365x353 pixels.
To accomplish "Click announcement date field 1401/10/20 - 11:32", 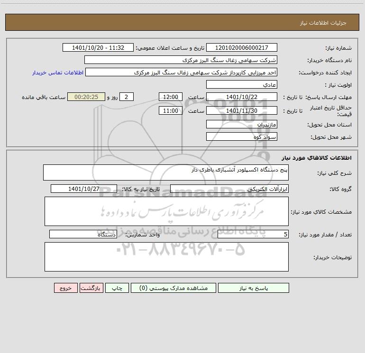I will [x=98, y=47].
